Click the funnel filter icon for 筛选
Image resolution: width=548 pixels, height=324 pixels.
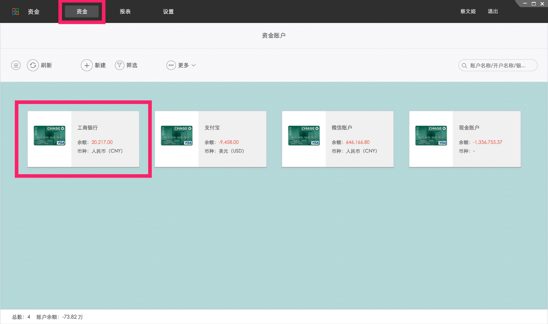click(x=119, y=65)
